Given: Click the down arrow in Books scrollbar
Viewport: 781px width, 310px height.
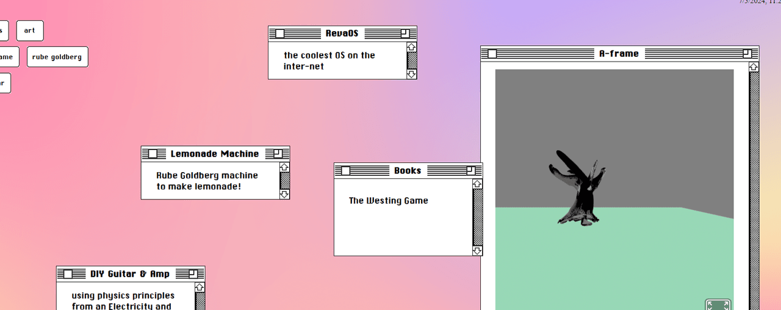Looking at the screenshot, I should pyautogui.click(x=477, y=251).
